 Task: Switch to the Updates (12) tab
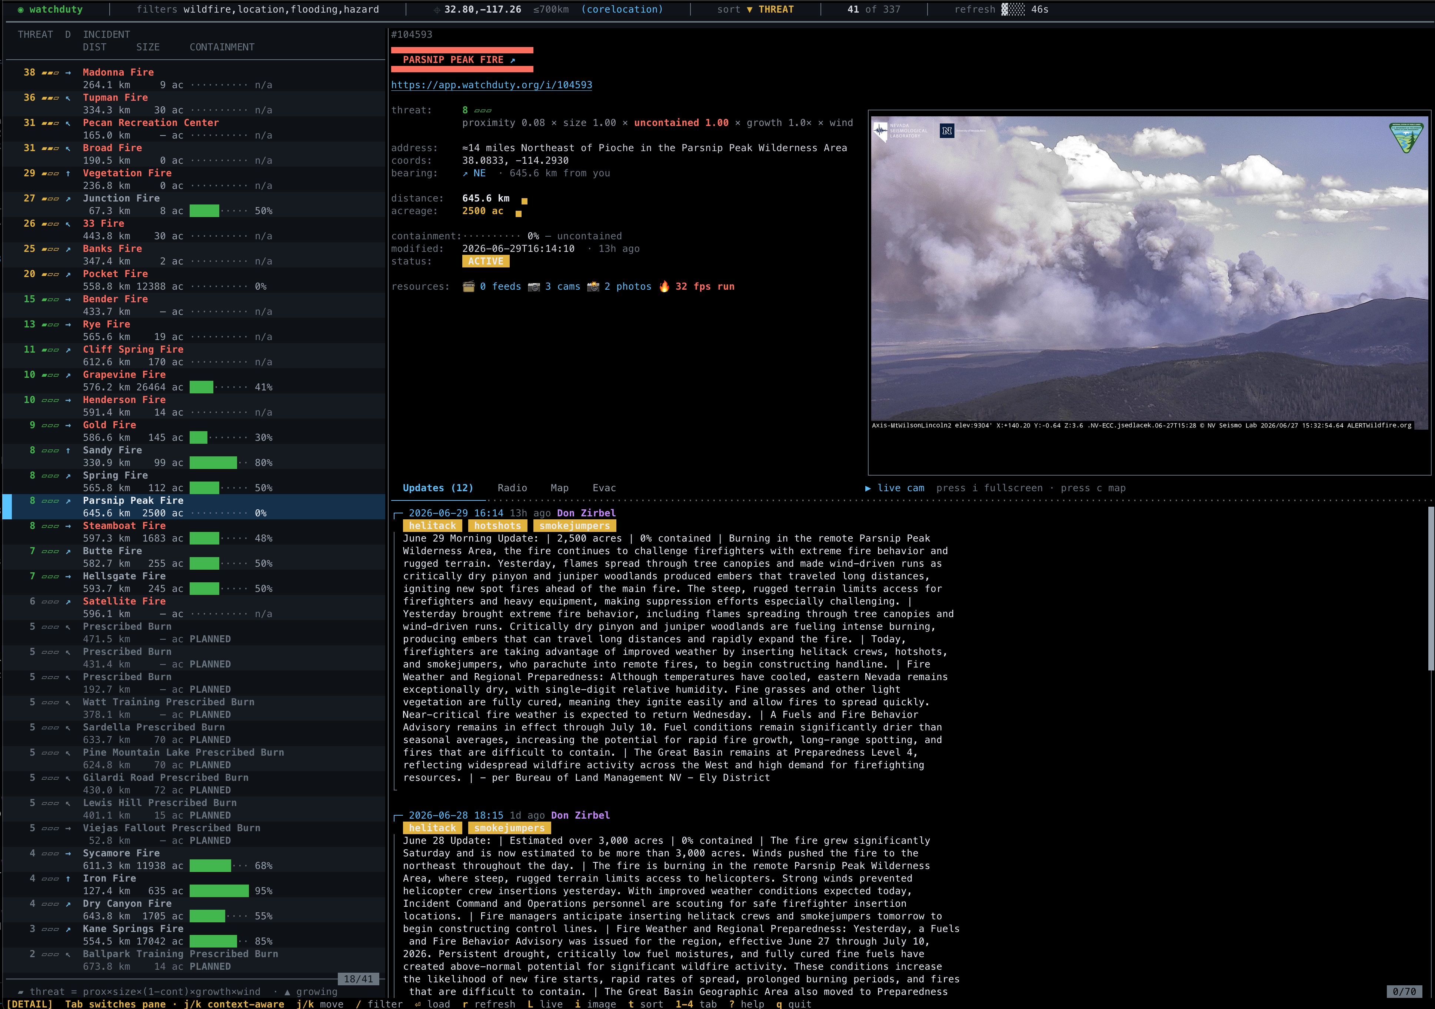(x=437, y=488)
